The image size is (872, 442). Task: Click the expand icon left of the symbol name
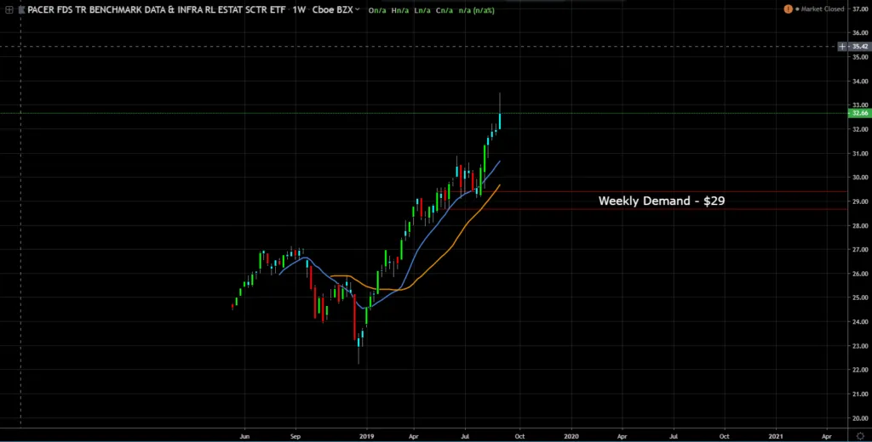coord(9,9)
